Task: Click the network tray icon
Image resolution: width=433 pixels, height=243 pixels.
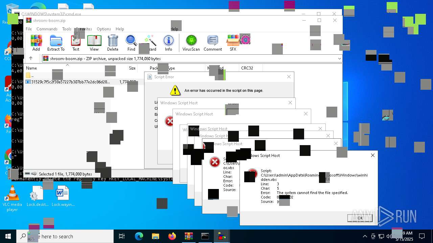Action: pyautogui.click(x=381, y=236)
